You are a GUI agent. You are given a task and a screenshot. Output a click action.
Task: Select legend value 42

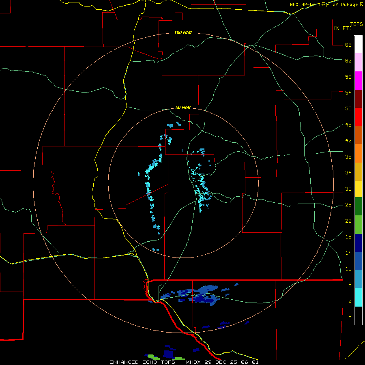click(348, 141)
